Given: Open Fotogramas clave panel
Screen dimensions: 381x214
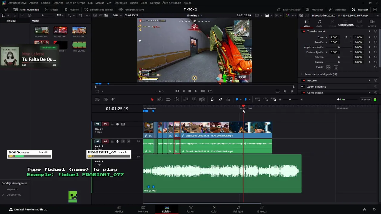Looking at the screenshot, I should [131, 10].
